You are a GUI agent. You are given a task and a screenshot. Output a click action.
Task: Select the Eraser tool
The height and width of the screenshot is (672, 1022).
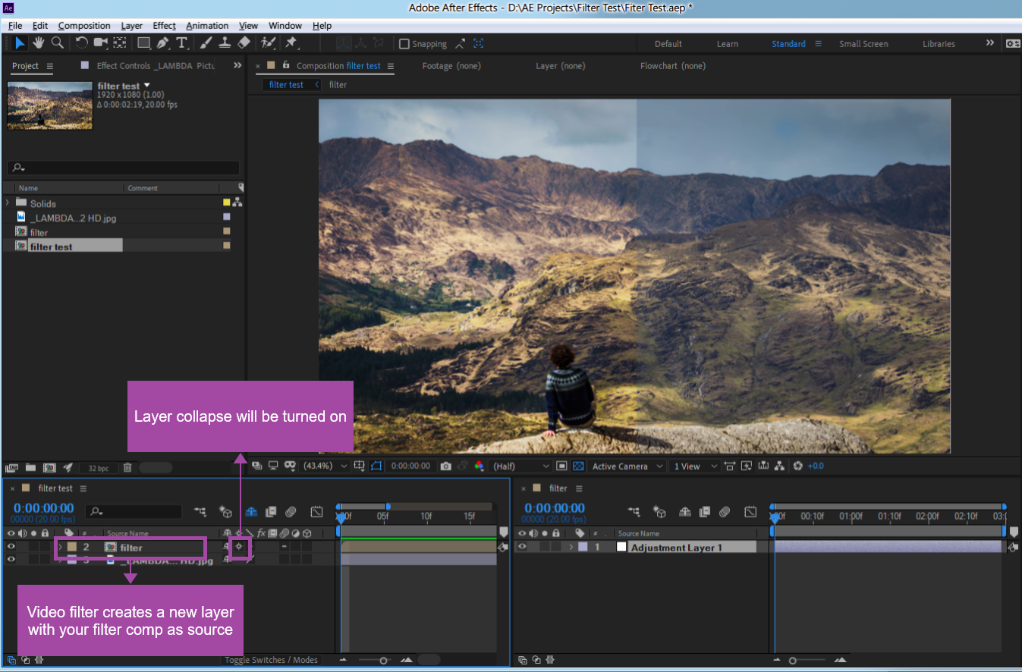244,43
